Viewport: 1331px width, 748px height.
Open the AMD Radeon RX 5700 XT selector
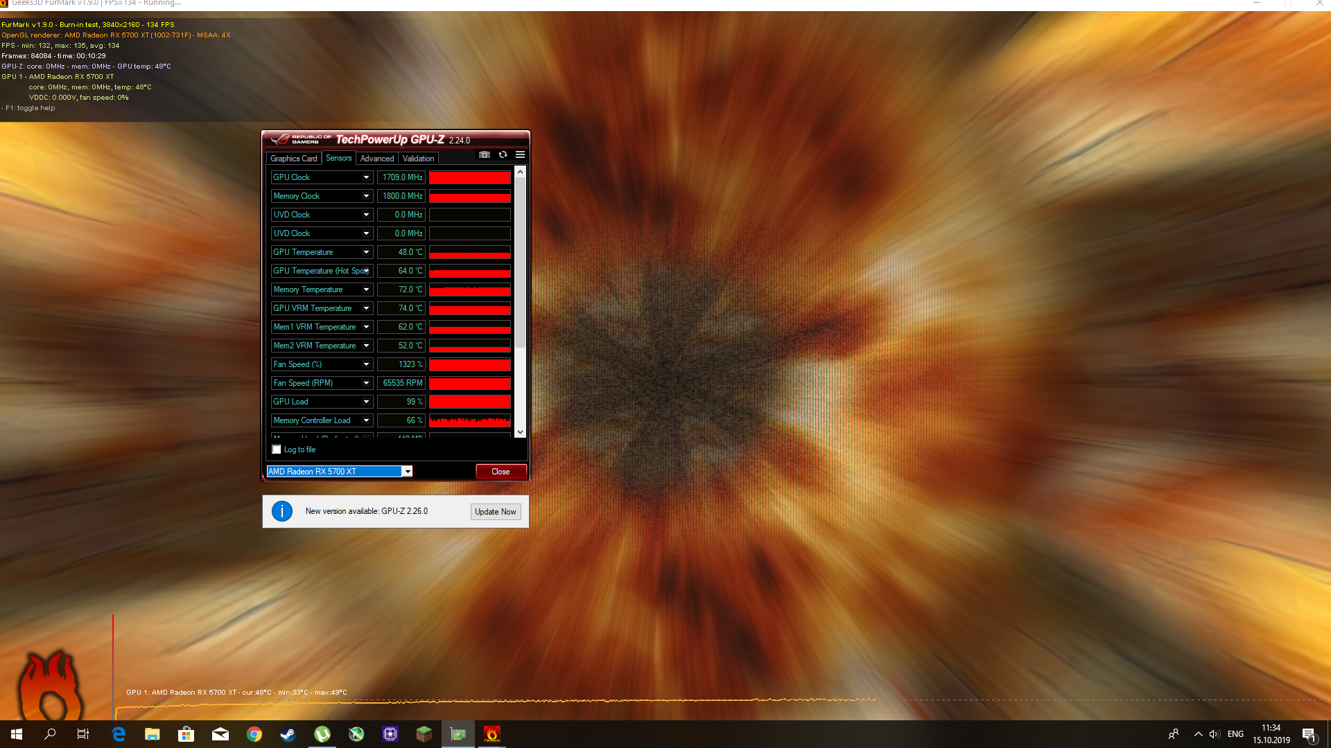click(408, 472)
